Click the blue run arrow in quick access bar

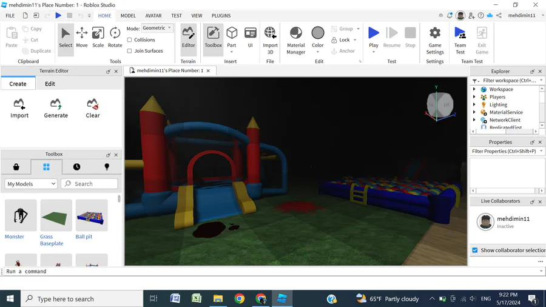(x=58, y=15)
